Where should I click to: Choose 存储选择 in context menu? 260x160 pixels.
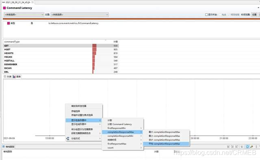tap(84, 111)
